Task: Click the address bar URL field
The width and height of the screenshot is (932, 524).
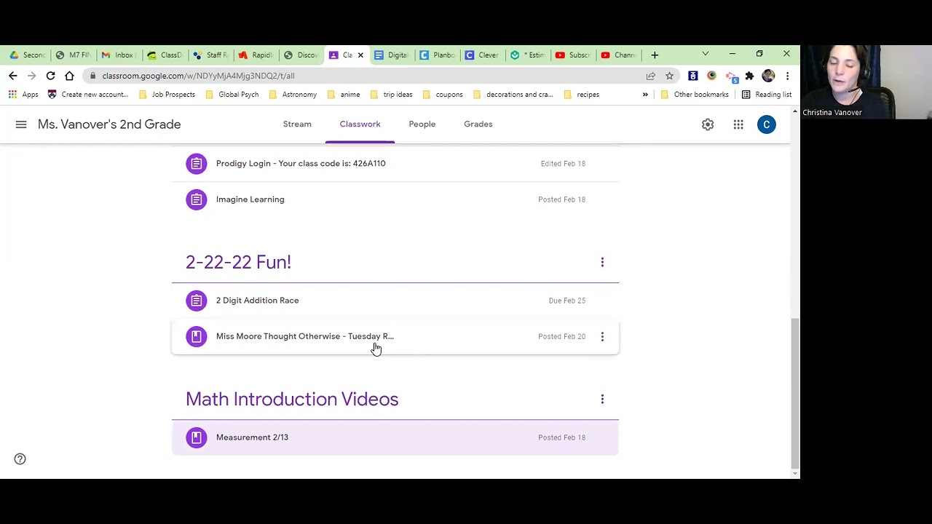Action: [x=364, y=76]
